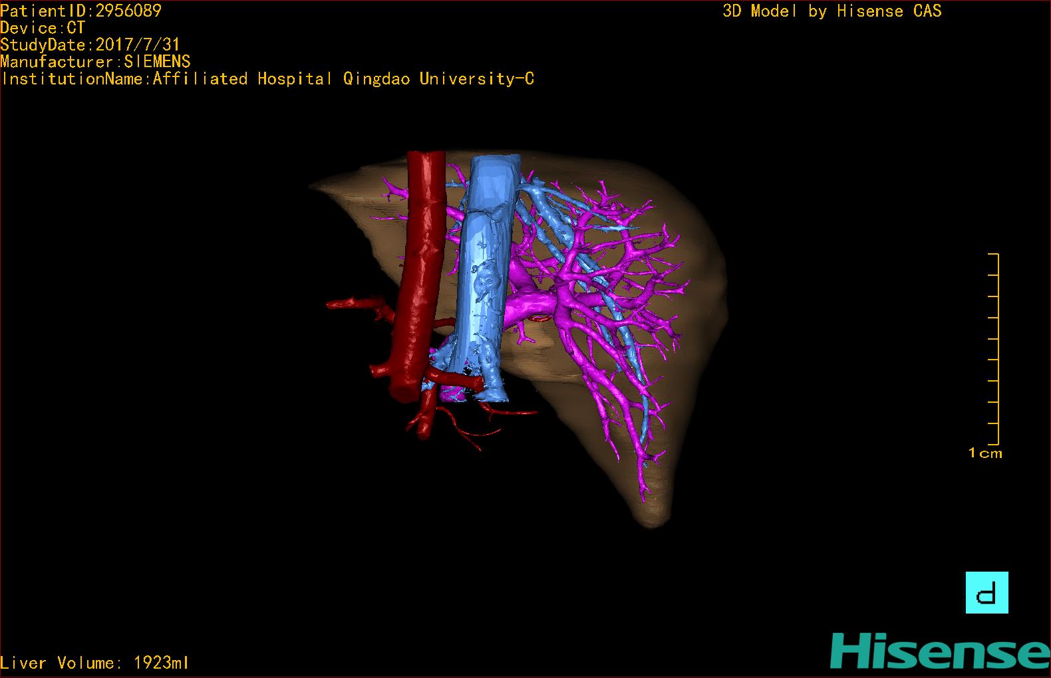This screenshot has width=1051, height=678.
Task: Click the PatientID:2956089 text overlay
Action: (x=80, y=11)
